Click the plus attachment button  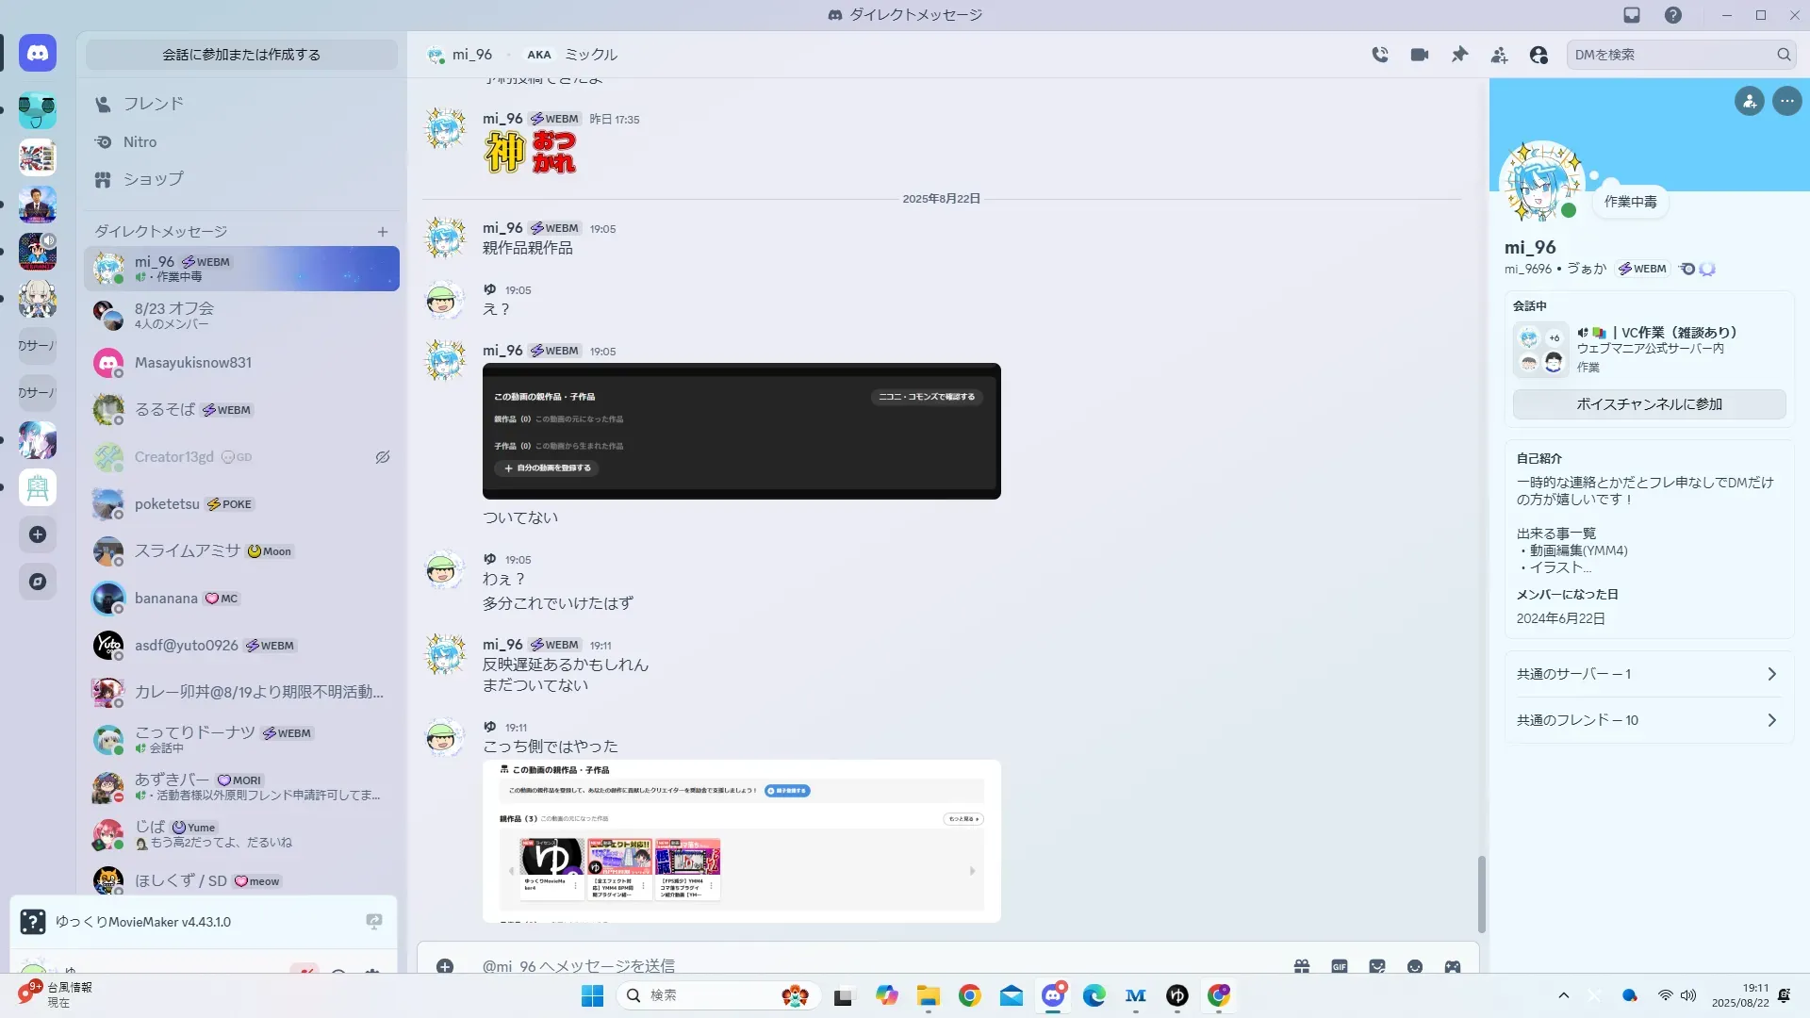pos(445,966)
